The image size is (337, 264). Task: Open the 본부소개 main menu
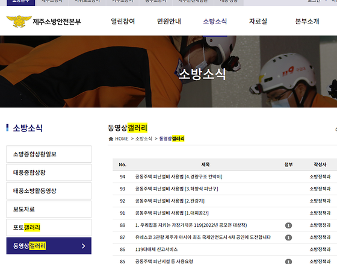pos(307,21)
